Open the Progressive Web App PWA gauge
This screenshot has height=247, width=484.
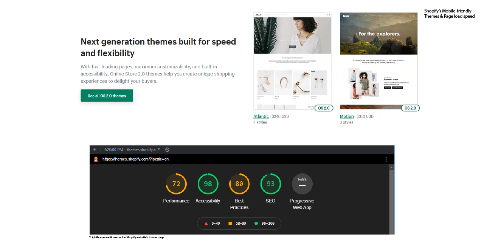(x=302, y=184)
